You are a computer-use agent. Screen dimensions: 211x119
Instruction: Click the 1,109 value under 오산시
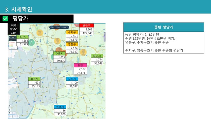click(72, 83)
